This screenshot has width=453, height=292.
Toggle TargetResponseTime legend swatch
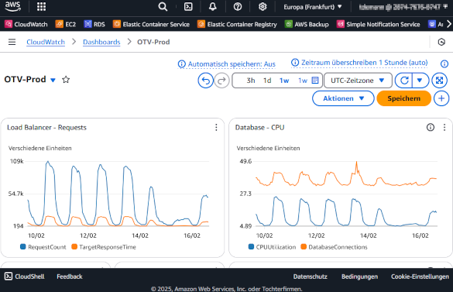[x=74, y=246]
